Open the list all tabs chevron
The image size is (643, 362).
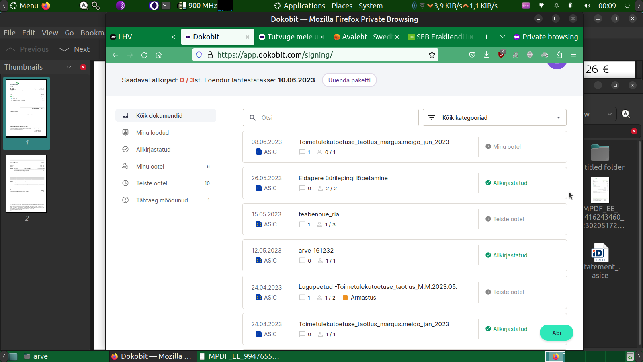tap(503, 37)
